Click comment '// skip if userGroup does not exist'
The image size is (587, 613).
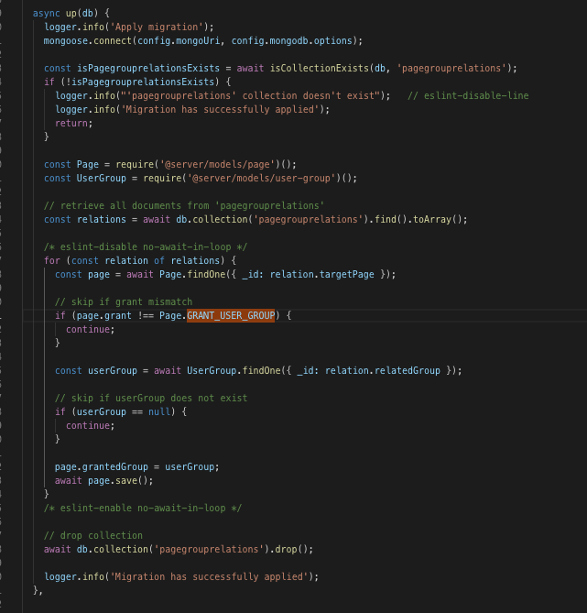point(151,398)
